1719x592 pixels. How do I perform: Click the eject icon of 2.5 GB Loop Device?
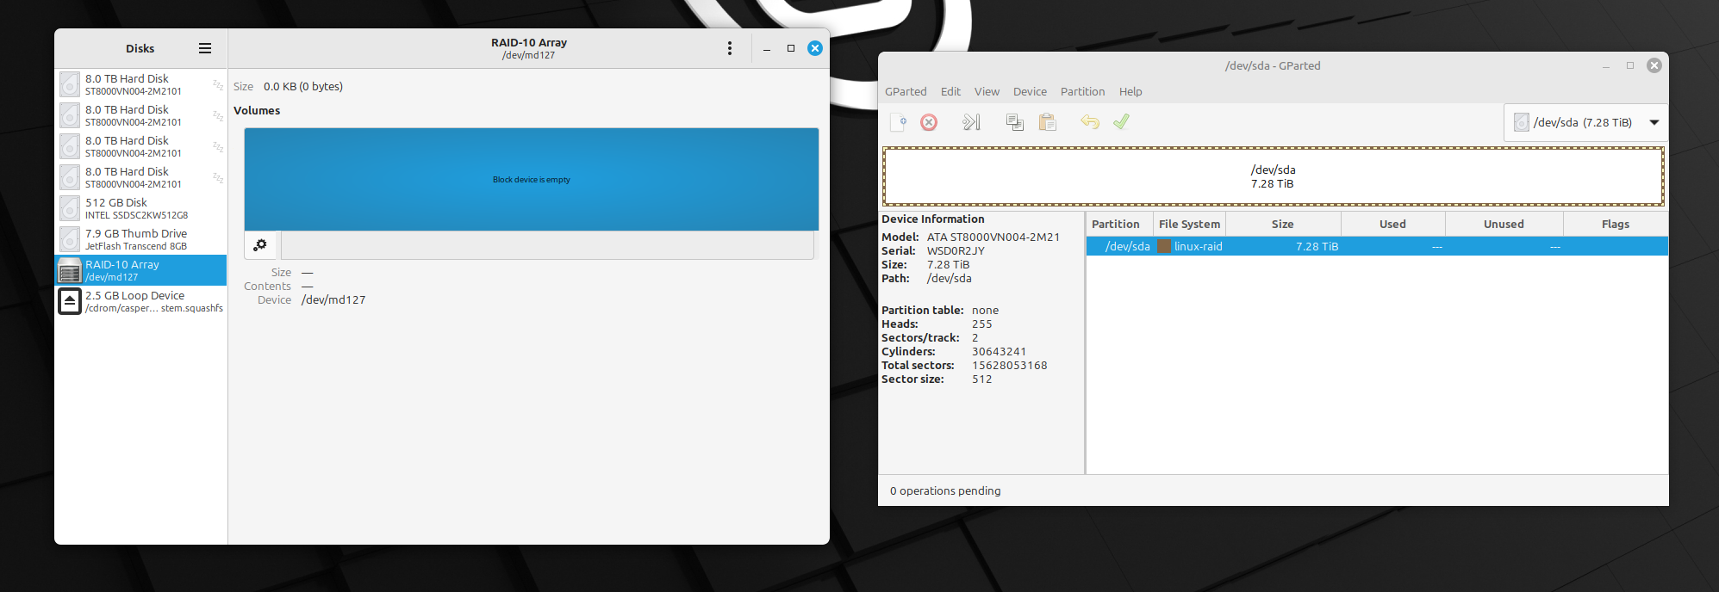pyautogui.click(x=70, y=301)
